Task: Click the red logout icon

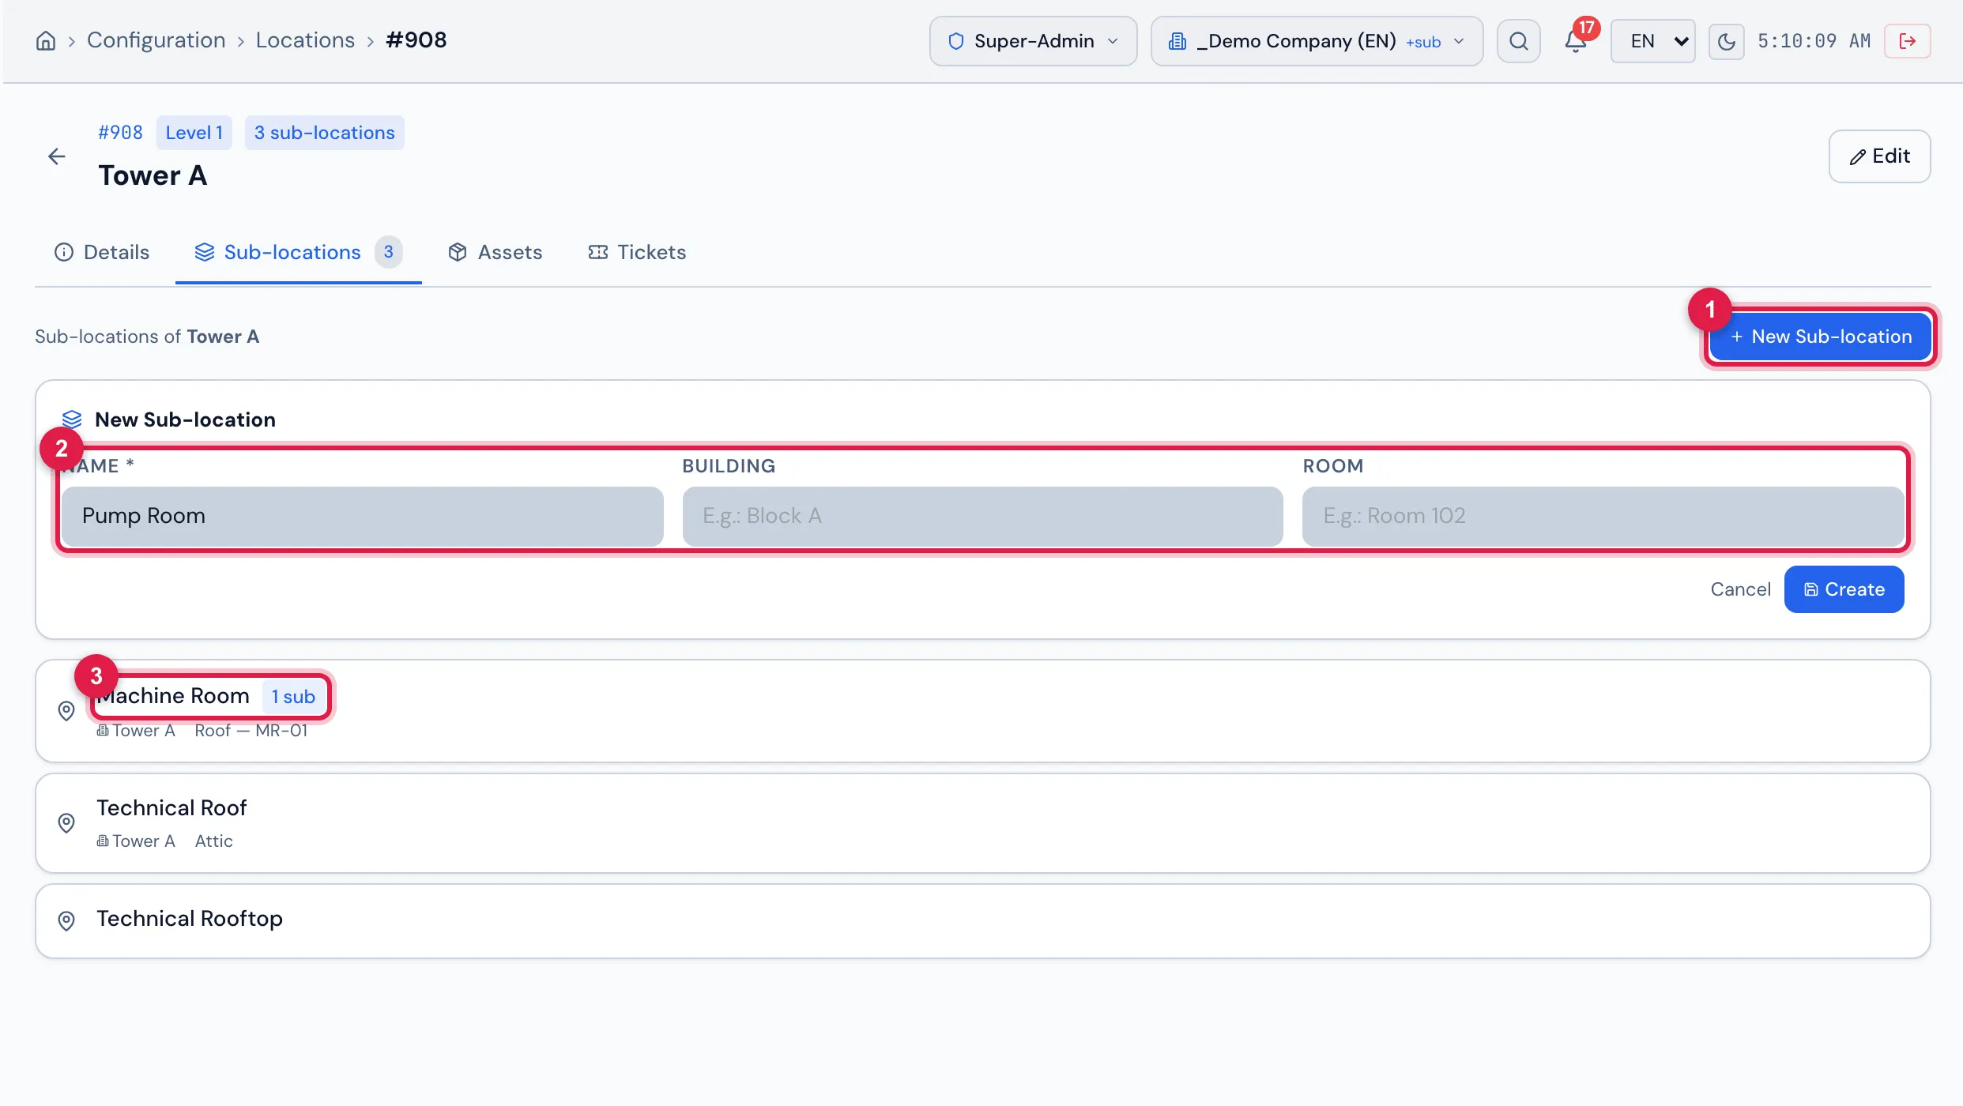Action: click(x=1907, y=41)
